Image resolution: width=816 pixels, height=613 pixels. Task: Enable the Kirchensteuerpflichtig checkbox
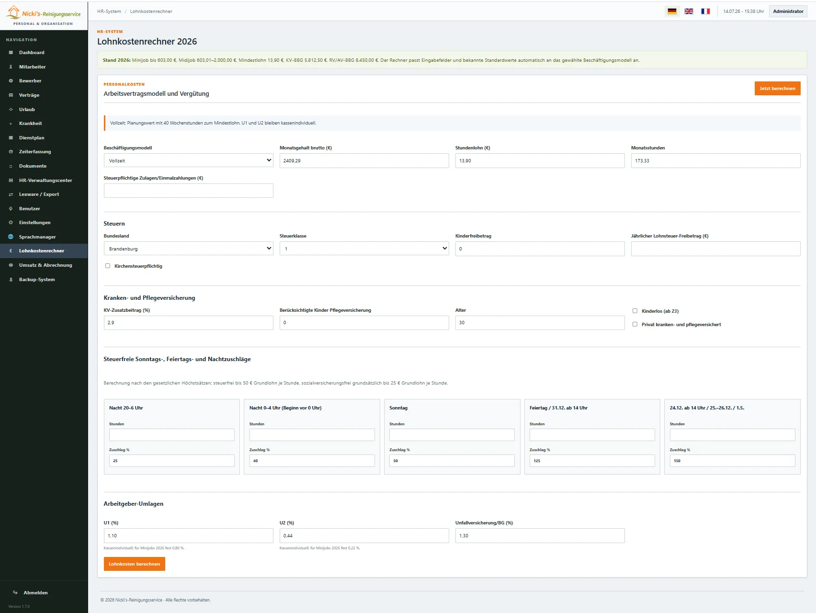tap(108, 266)
